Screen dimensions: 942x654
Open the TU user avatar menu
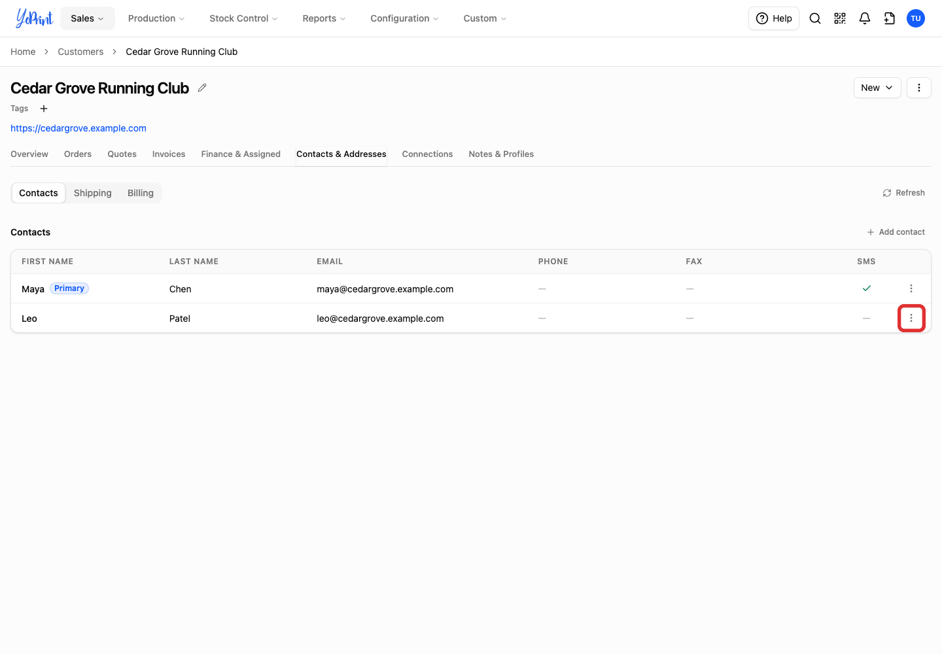(x=916, y=18)
